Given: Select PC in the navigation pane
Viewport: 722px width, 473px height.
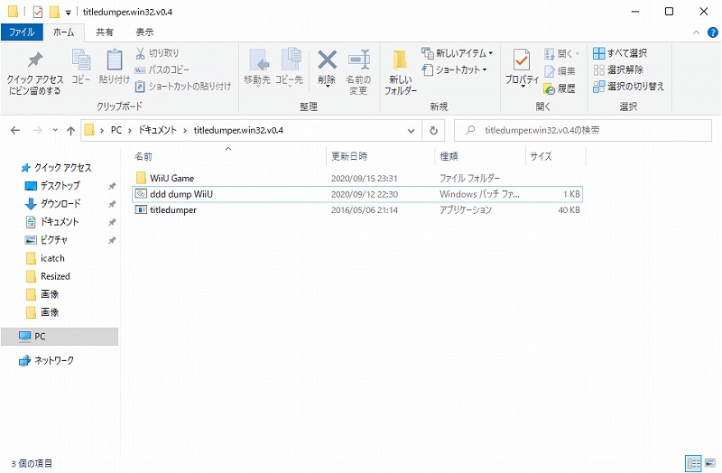Looking at the screenshot, I should [60, 336].
